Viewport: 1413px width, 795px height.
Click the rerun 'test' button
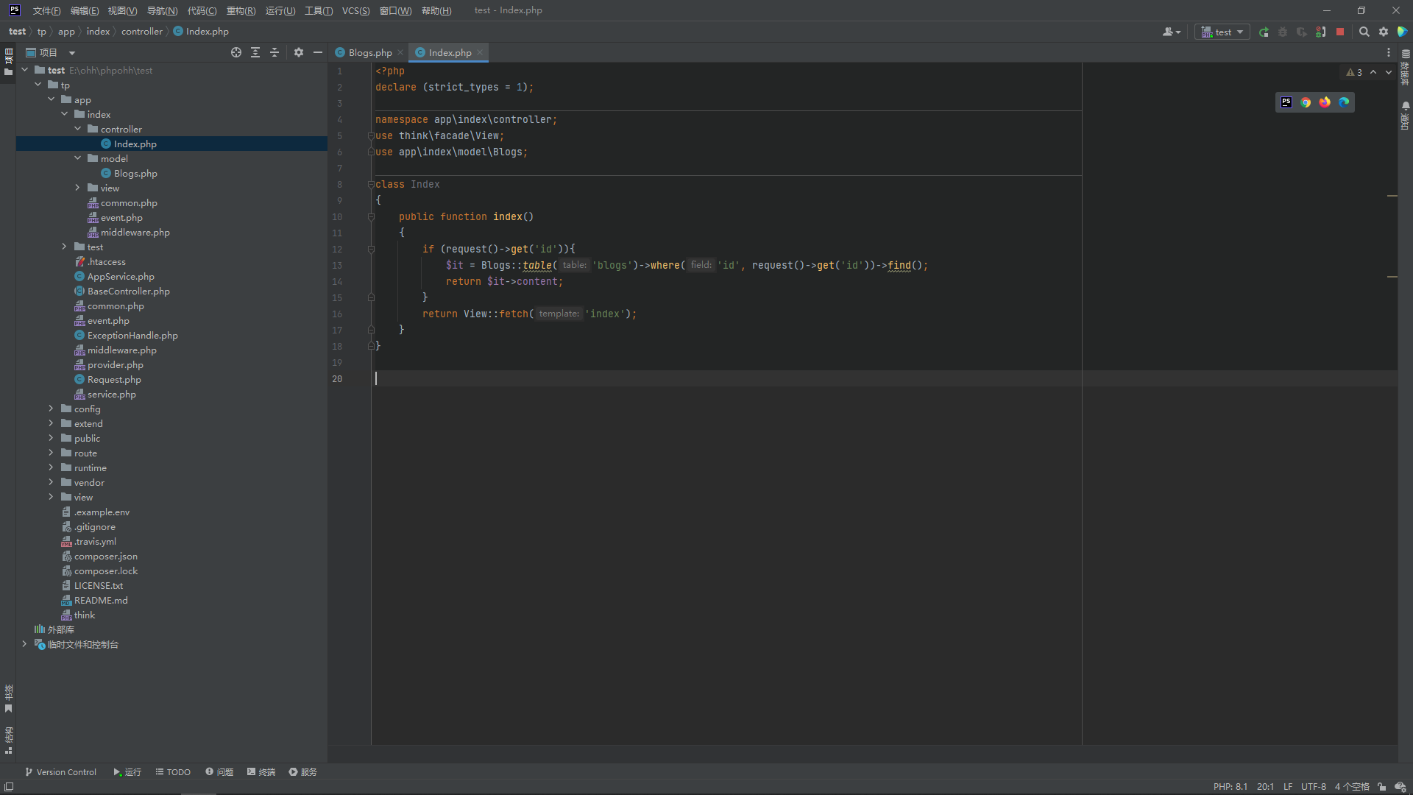(1264, 32)
